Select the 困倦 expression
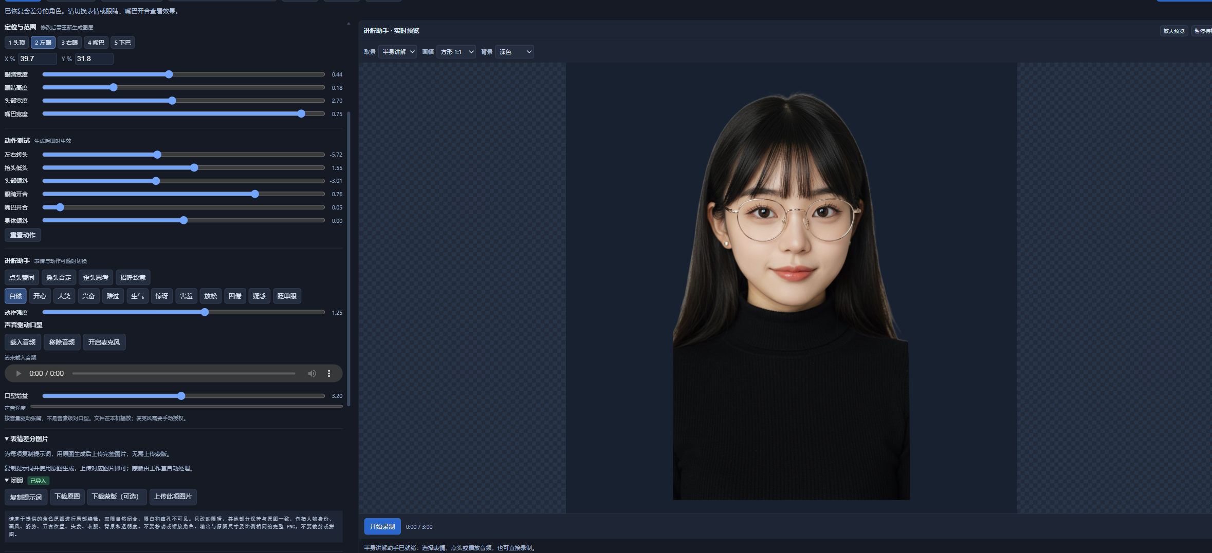Image resolution: width=1212 pixels, height=553 pixels. click(235, 296)
